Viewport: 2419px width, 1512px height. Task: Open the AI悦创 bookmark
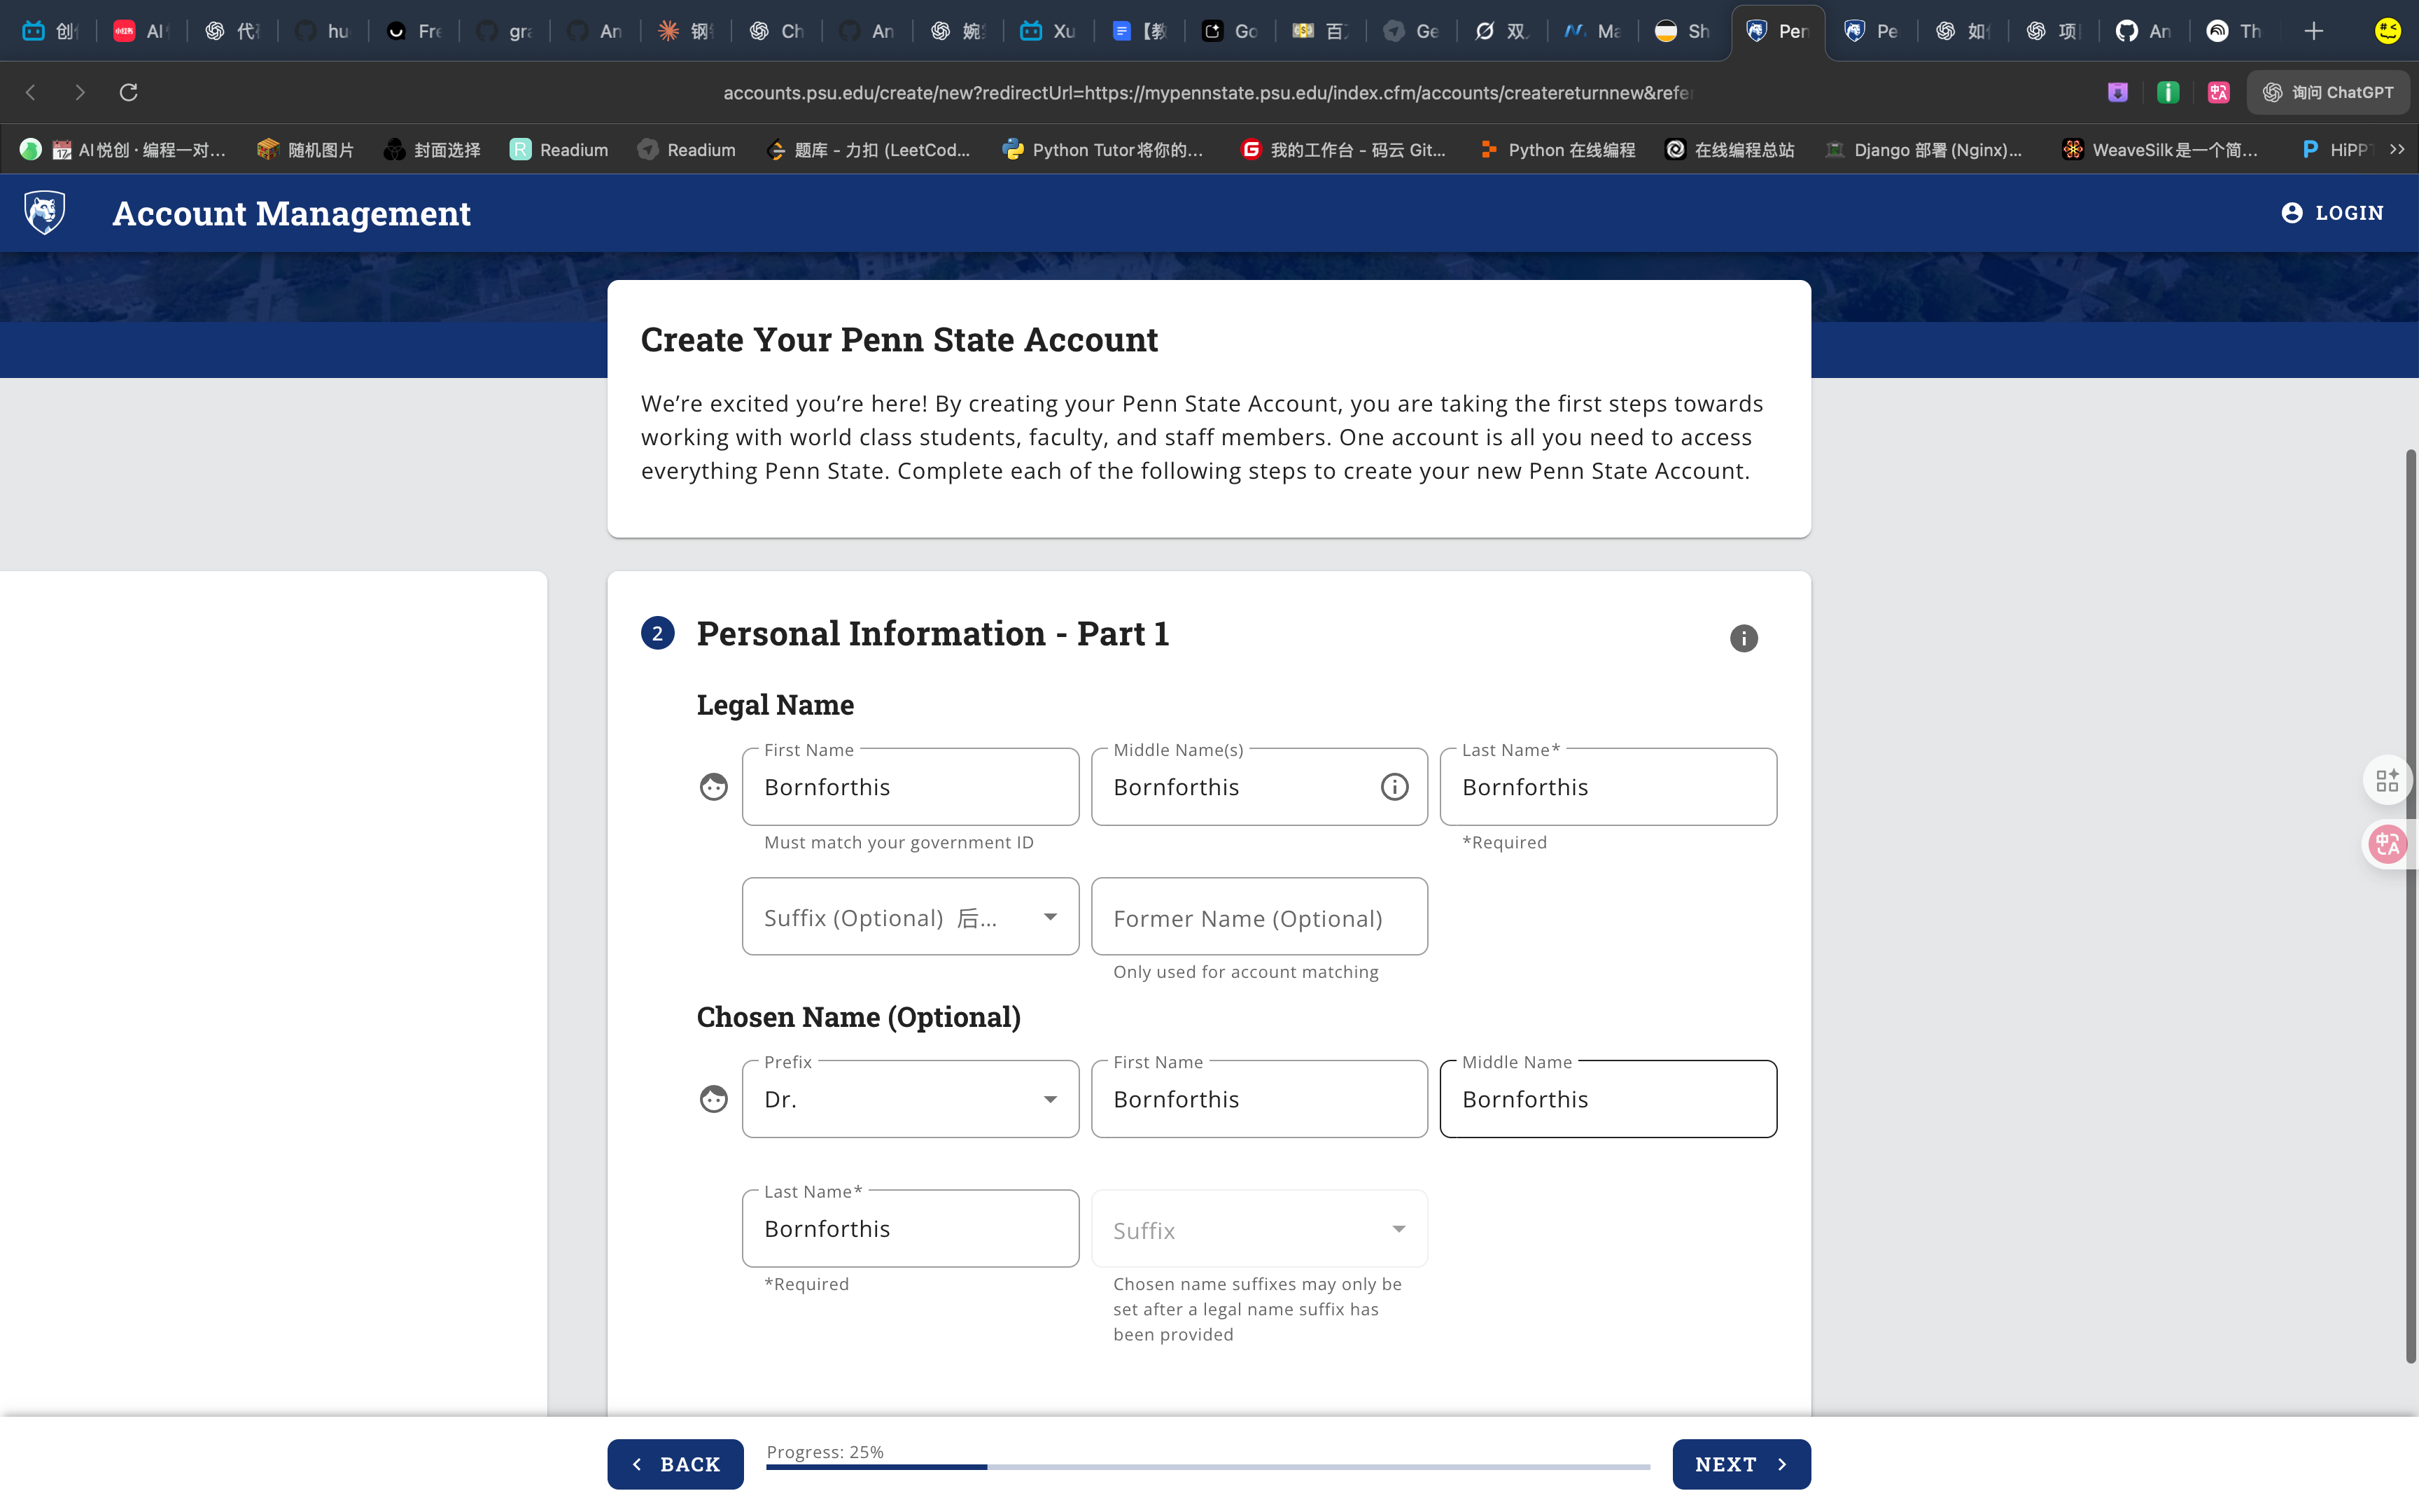[139, 149]
